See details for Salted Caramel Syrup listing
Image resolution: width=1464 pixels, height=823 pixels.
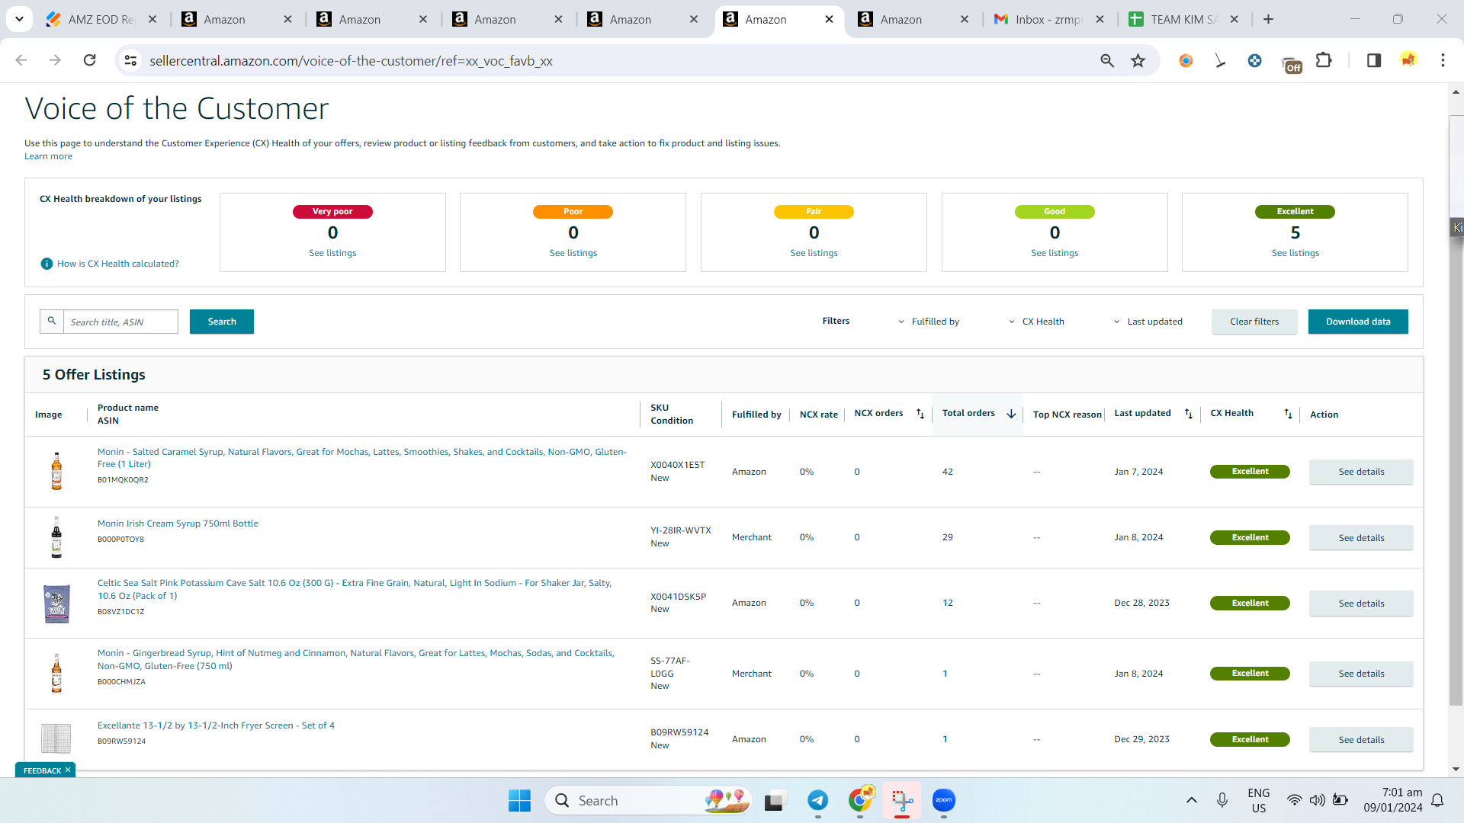[1361, 472]
